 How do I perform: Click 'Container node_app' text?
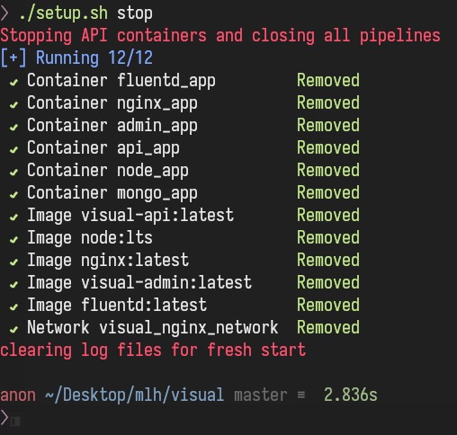coord(108,171)
